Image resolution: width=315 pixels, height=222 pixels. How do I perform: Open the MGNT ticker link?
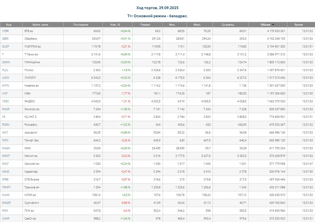tap(6, 156)
